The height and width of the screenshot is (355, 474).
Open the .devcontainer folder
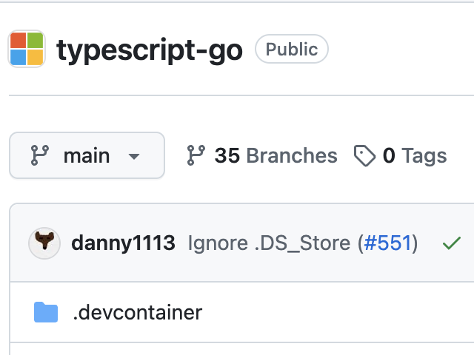(x=138, y=312)
